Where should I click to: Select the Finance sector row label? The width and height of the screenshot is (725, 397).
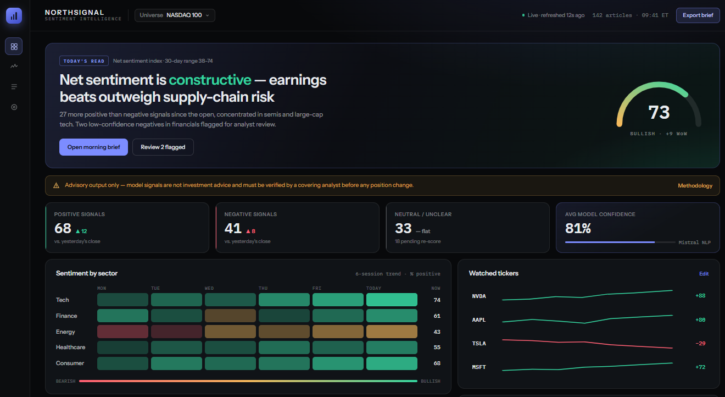tap(66, 316)
